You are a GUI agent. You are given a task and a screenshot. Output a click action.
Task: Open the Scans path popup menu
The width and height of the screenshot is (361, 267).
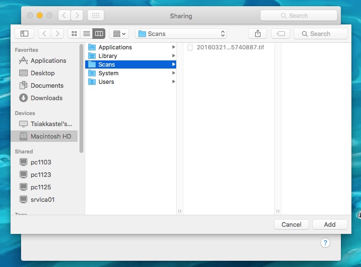point(181,34)
